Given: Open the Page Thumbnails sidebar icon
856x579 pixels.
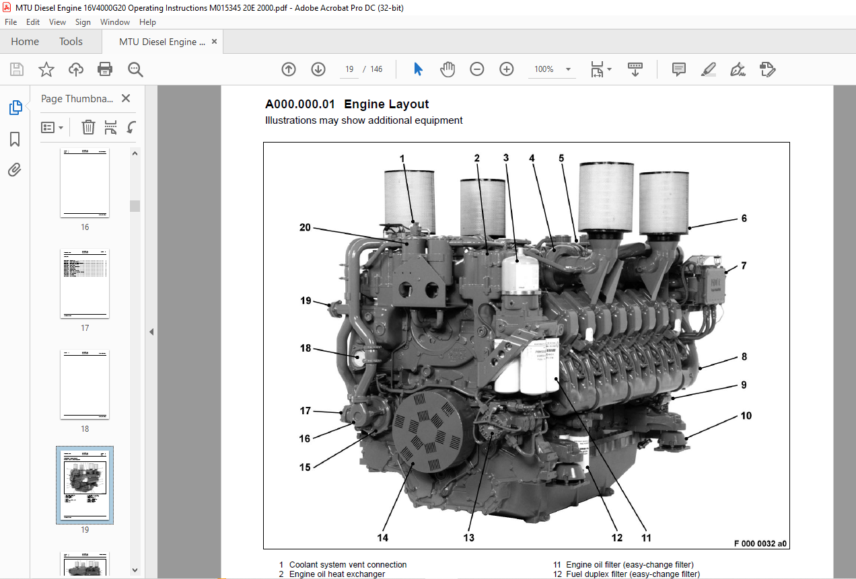Looking at the screenshot, I should tap(15, 108).
